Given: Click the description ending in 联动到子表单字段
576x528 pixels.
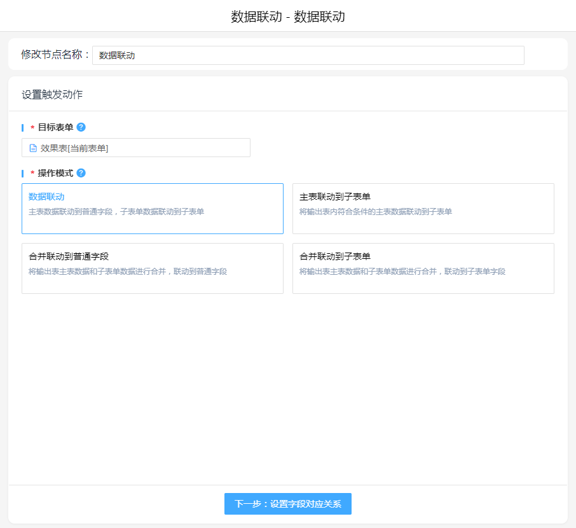Looking at the screenshot, I should pos(402,272).
